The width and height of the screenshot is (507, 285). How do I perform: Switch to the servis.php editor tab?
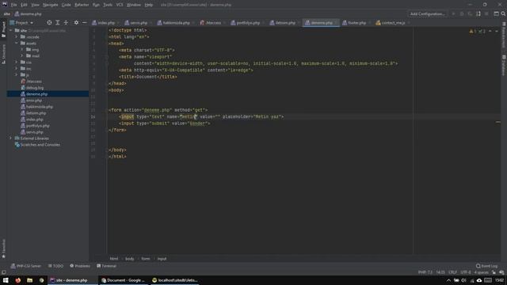(139, 23)
